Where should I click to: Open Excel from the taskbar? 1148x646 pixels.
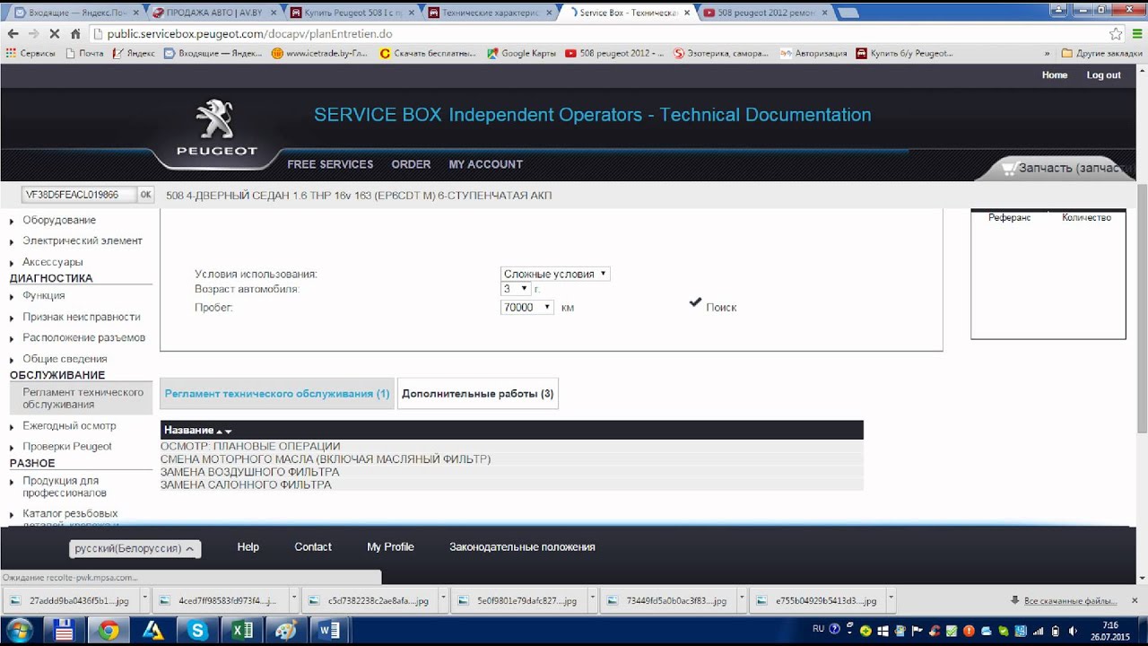tap(242, 631)
